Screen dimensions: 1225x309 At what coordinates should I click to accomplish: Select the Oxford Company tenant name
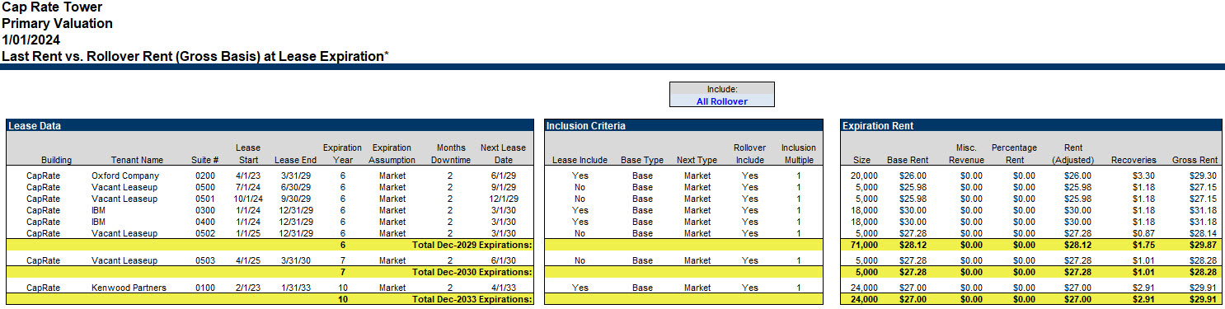[125, 176]
